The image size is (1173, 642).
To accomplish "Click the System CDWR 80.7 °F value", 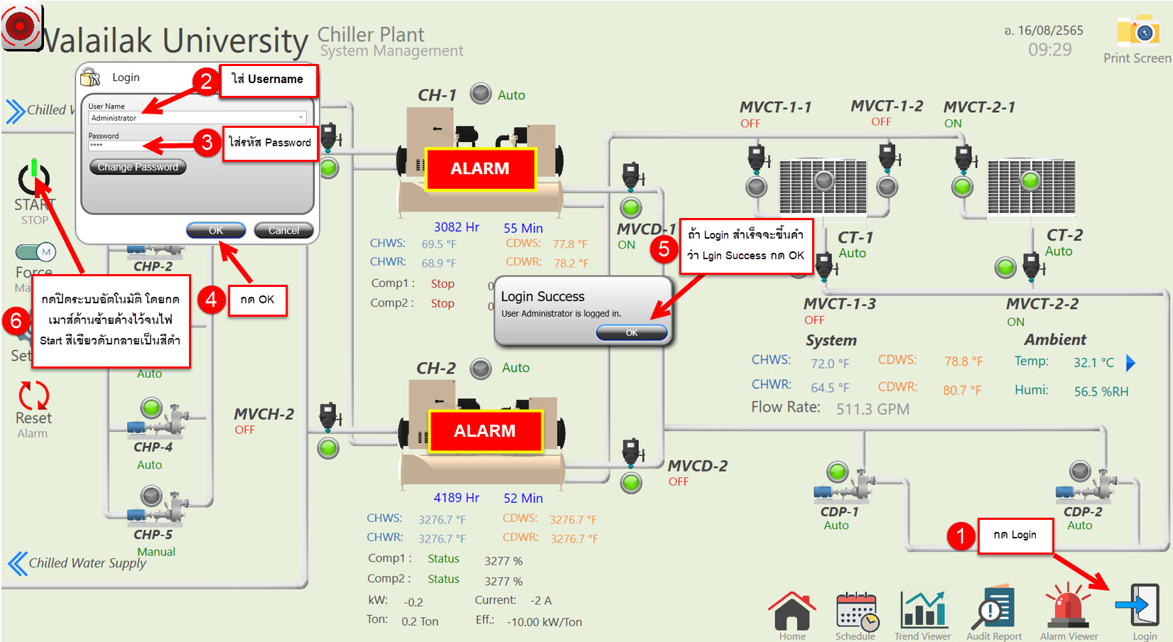I will click(962, 390).
